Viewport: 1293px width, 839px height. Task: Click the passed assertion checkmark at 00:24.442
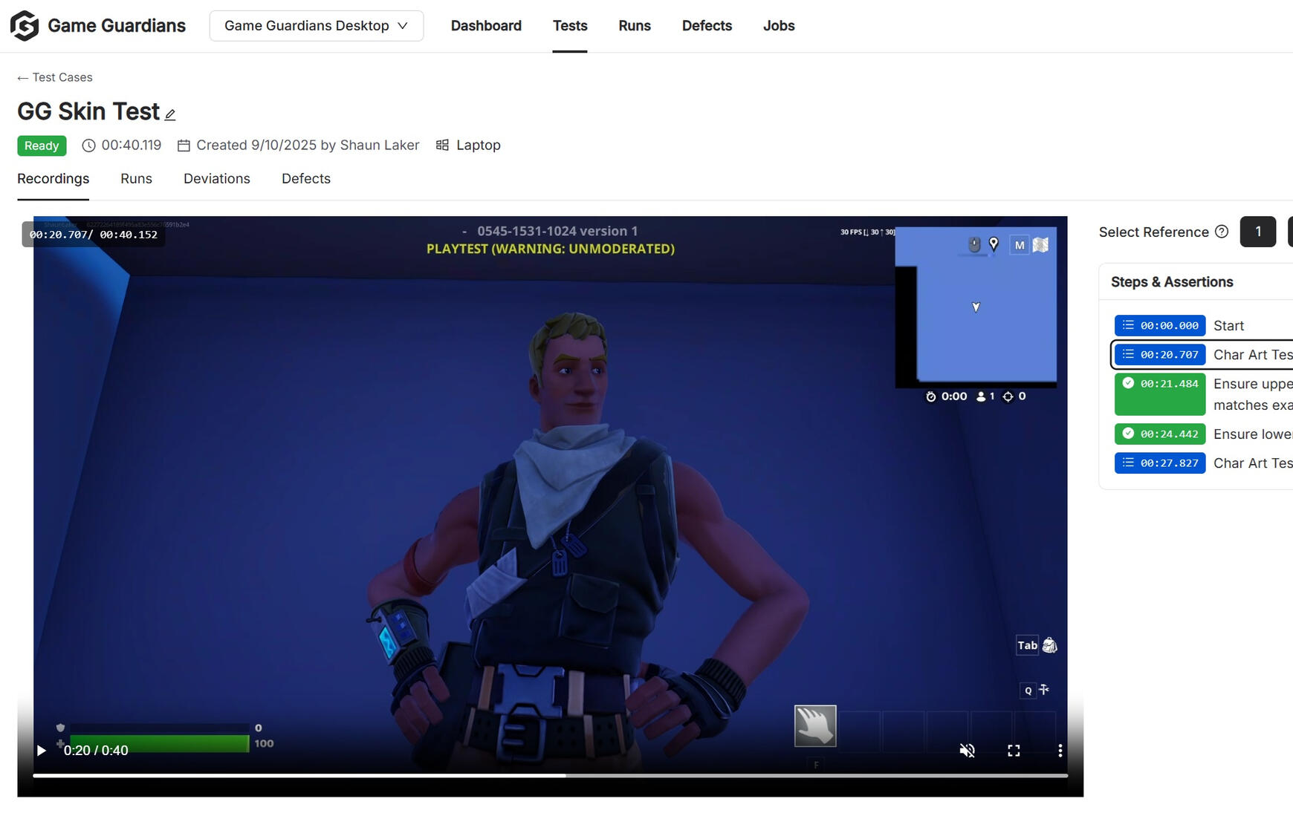tap(1128, 434)
